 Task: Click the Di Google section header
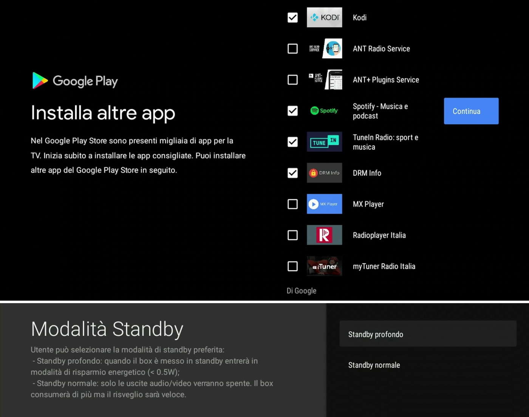(302, 291)
